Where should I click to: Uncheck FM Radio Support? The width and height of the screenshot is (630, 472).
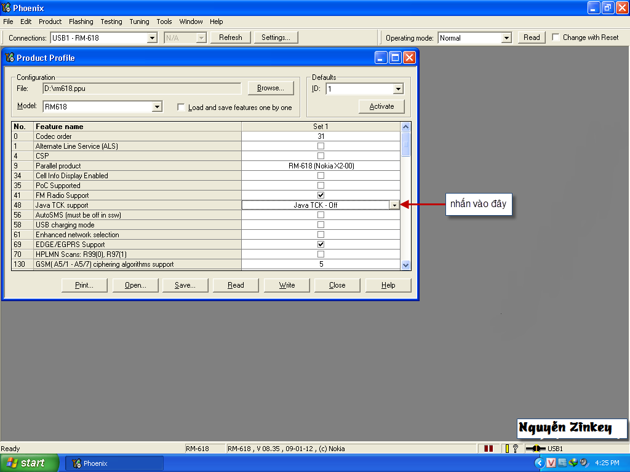pos(321,195)
